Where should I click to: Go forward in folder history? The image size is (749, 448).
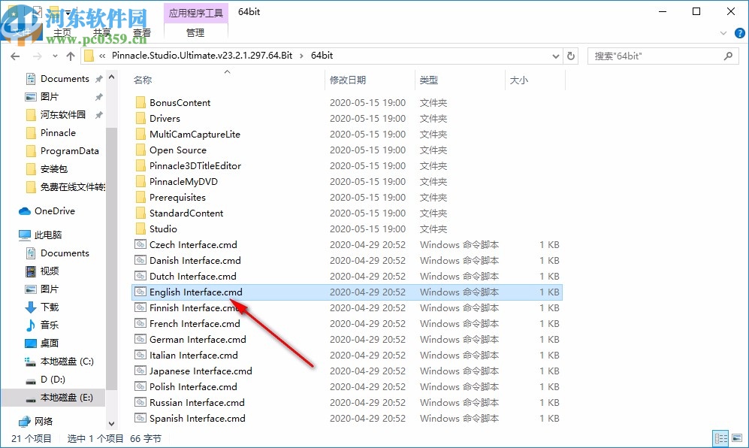(38, 56)
